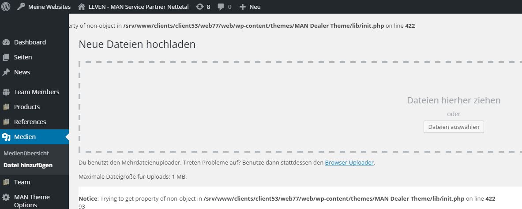The image size is (522, 209).
Task: Click the Maximale Dateigröße für Uploads text
Action: tap(132, 176)
